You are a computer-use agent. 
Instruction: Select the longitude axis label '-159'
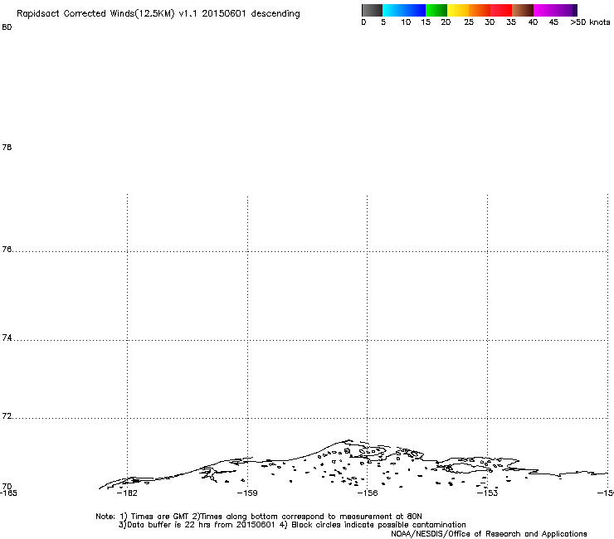pyautogui.click(x=247, y=493)
